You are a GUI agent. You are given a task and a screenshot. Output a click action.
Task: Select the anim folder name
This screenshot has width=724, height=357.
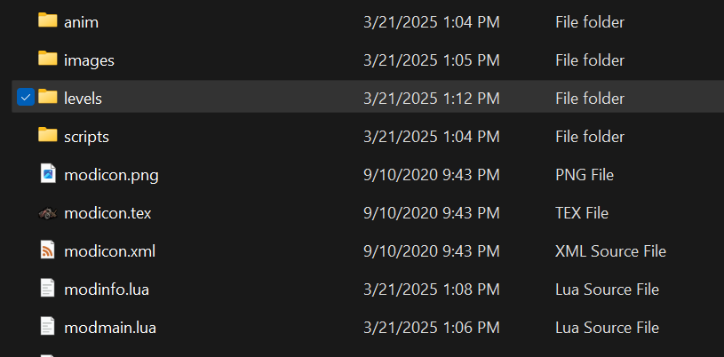81,21
